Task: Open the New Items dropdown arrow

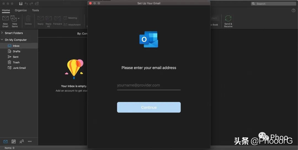Action: (19, 19)
